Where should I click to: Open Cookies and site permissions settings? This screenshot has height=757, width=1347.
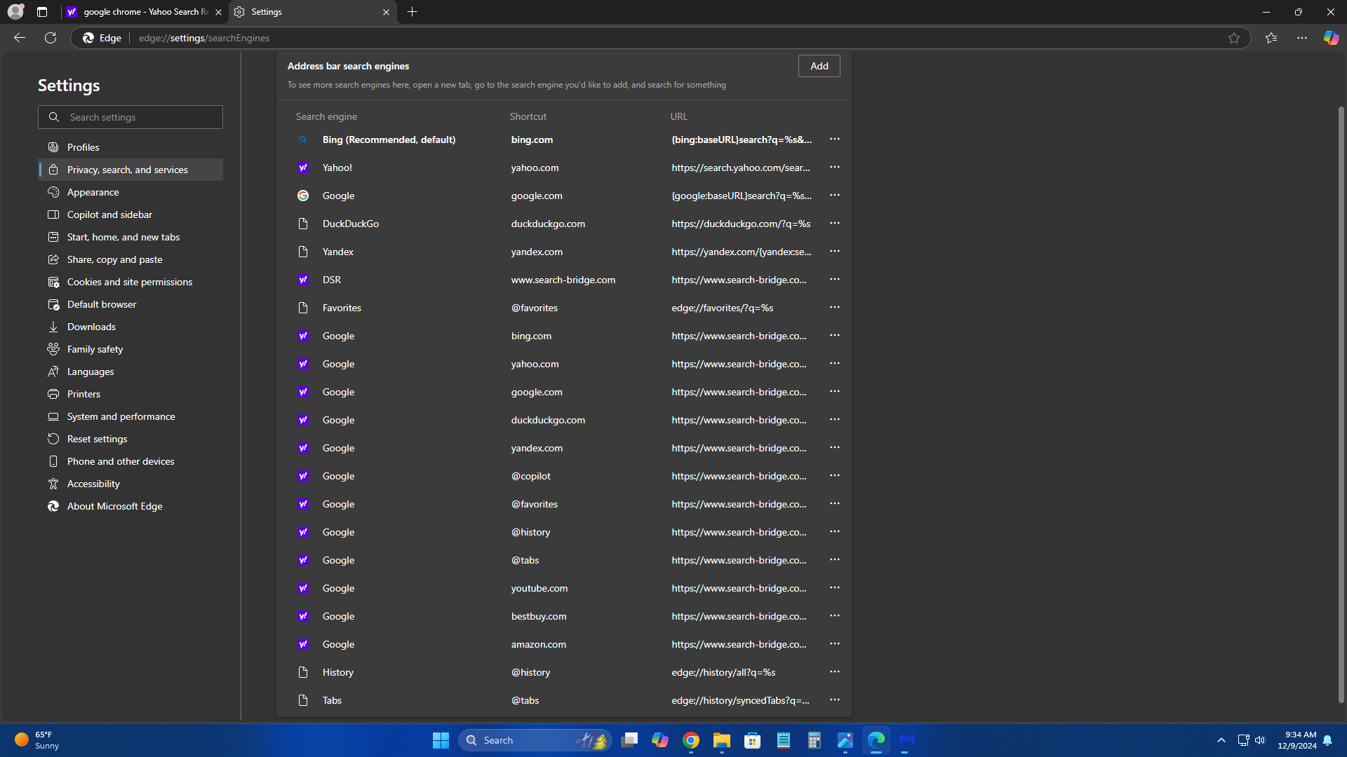coord(130,282)
